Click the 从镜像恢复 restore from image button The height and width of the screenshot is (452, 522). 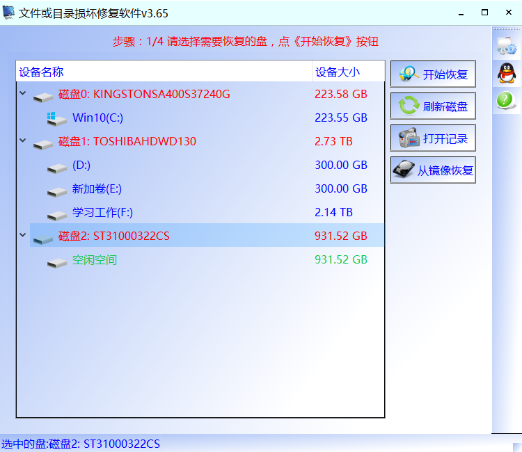pyautogui.click(x=433, y=170)
